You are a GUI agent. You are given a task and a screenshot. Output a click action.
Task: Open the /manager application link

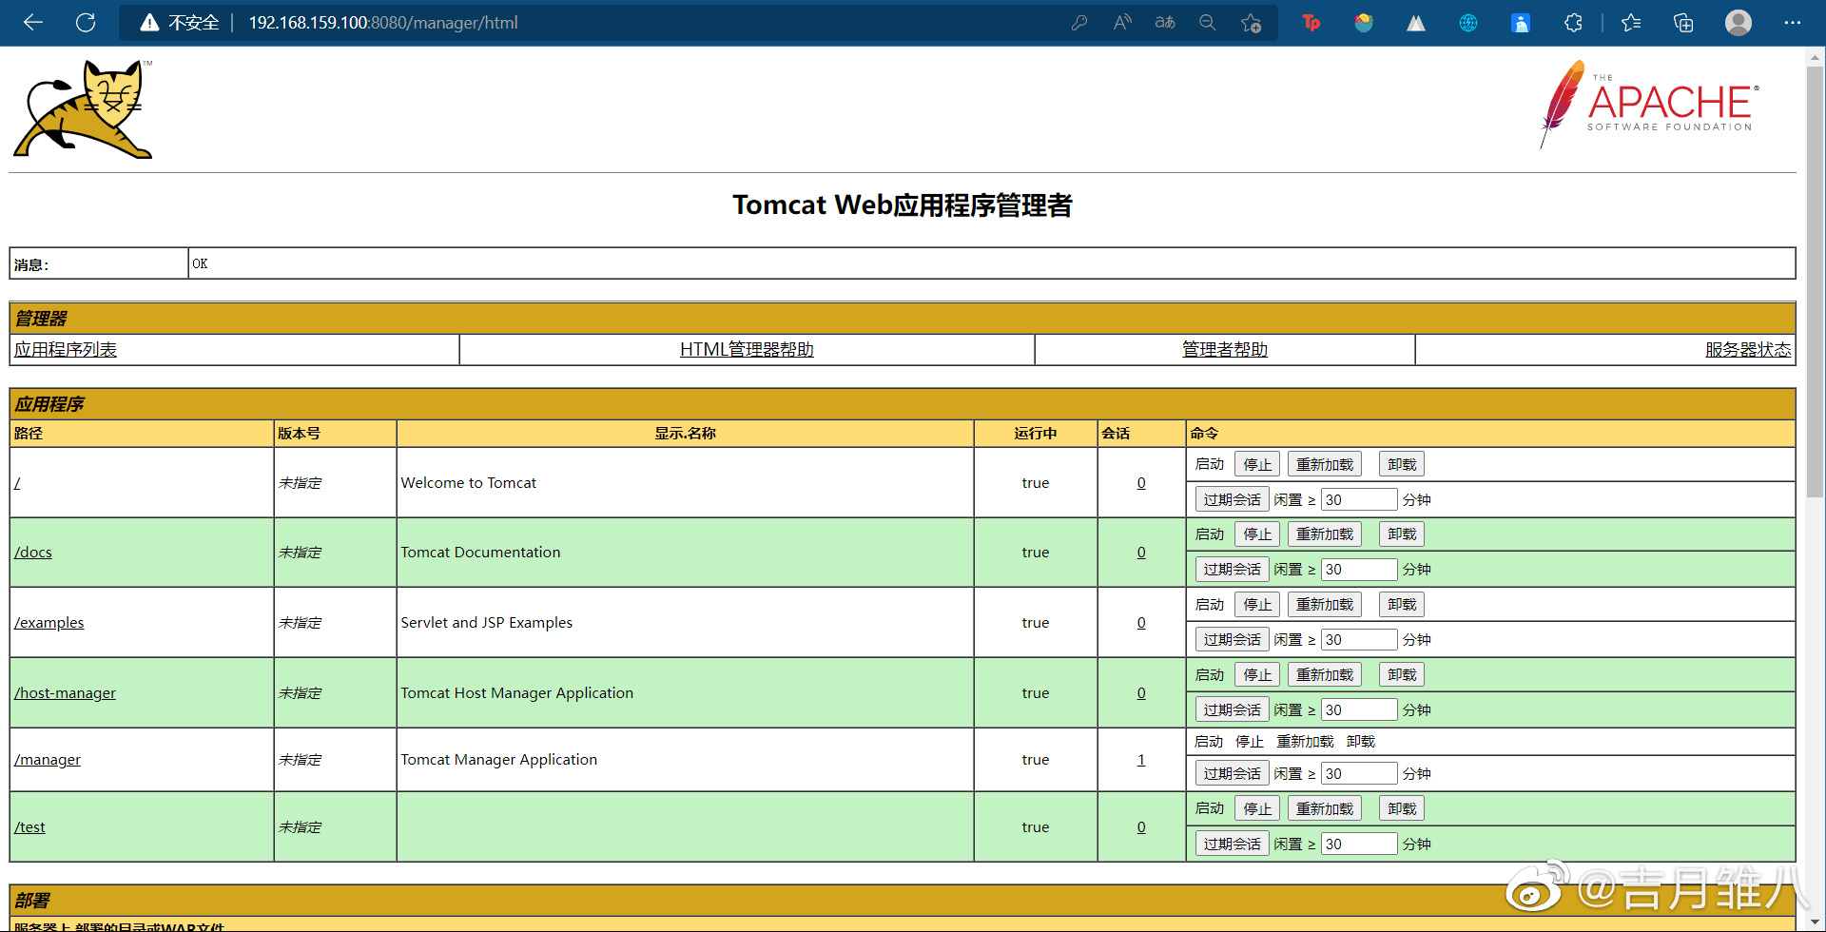tap(48, 760)
